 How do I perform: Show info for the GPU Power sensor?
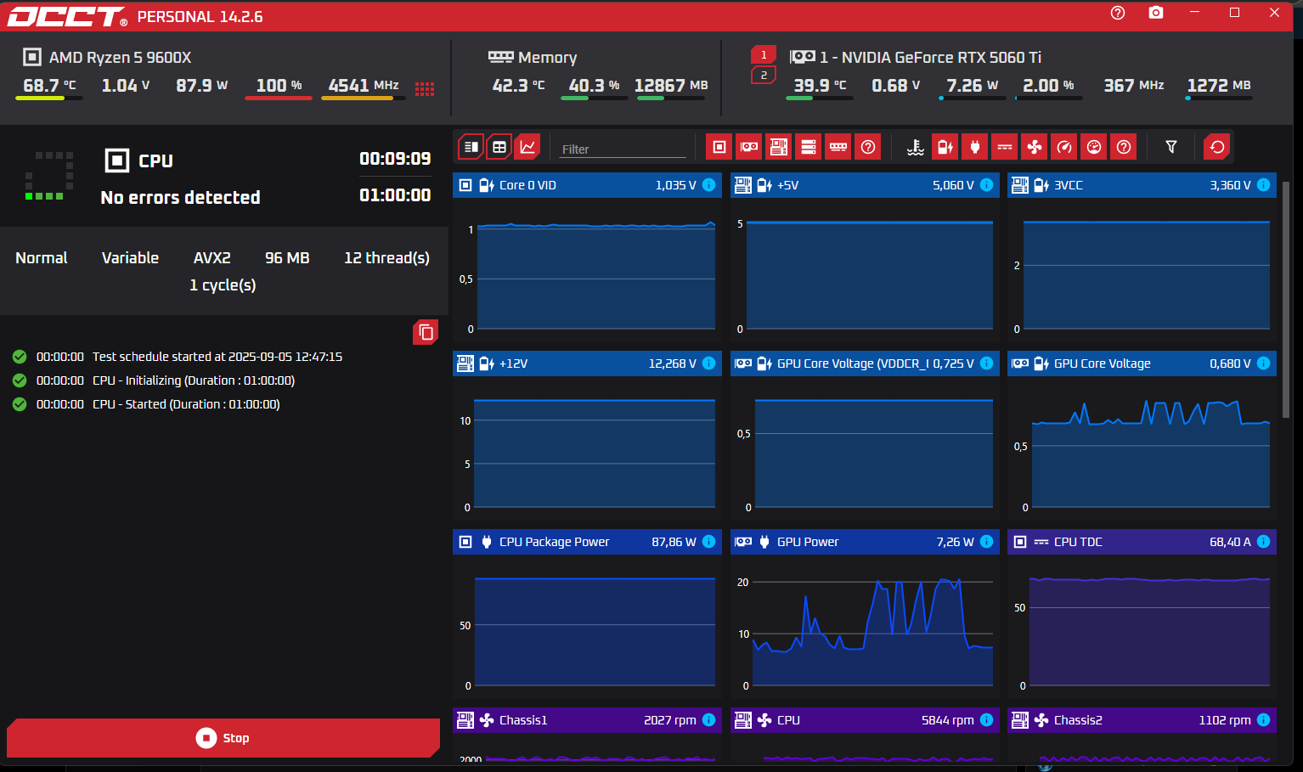click(x=987, y=542)
